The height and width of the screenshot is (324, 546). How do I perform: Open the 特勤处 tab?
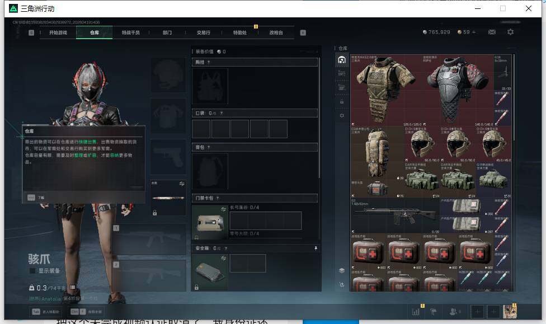coord(239,33)
